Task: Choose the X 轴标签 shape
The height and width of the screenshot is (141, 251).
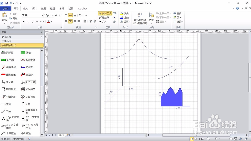Action: pos(28,89)
